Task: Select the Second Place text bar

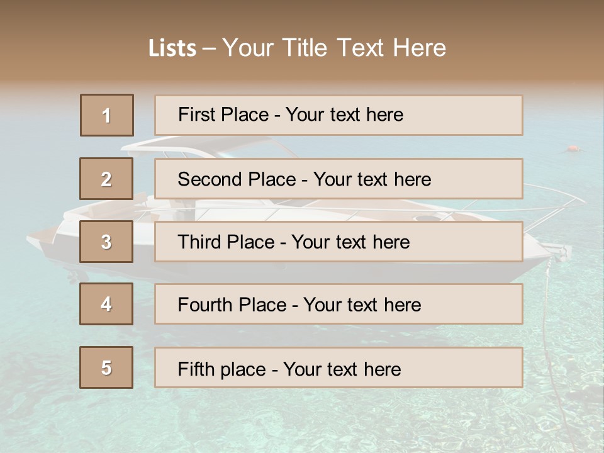Action: click(x=338, y=179)
